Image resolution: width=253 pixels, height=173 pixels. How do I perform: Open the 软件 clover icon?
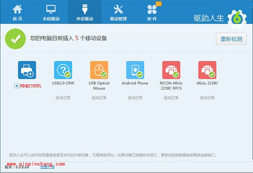pos(152,10)
